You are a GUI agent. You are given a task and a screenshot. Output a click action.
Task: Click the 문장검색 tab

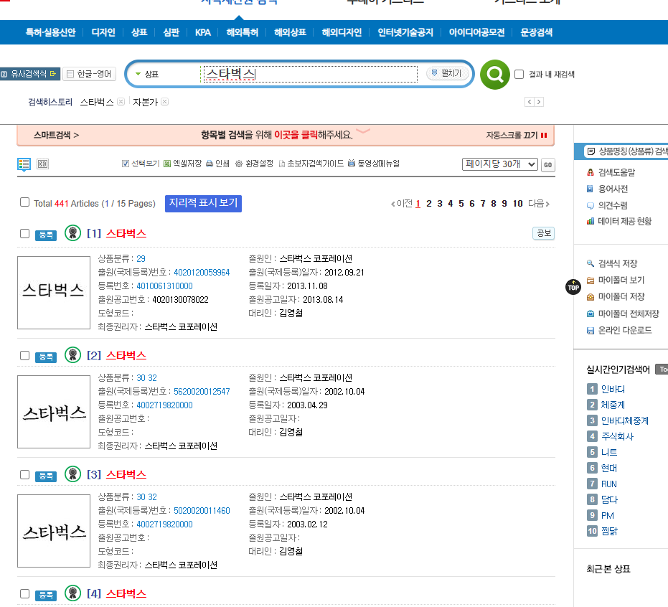pos(537,32)
